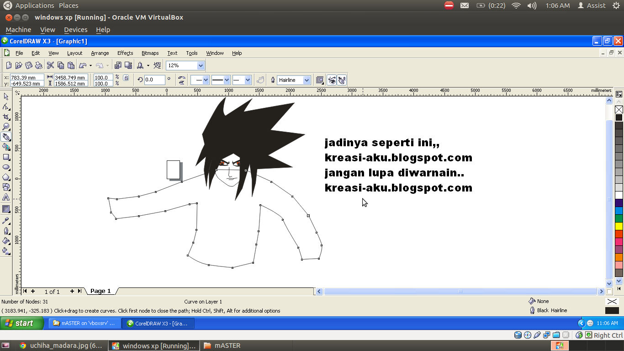
Task: Select the Rectangle tool
Action: coord(6,157)
